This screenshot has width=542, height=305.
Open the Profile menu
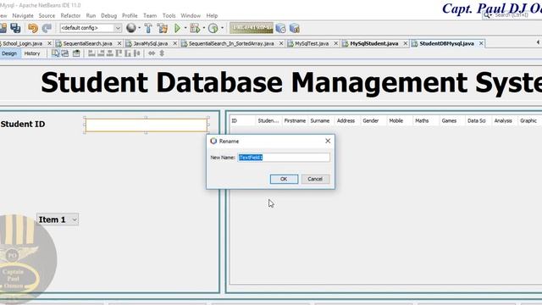click(x=130, y=15)
